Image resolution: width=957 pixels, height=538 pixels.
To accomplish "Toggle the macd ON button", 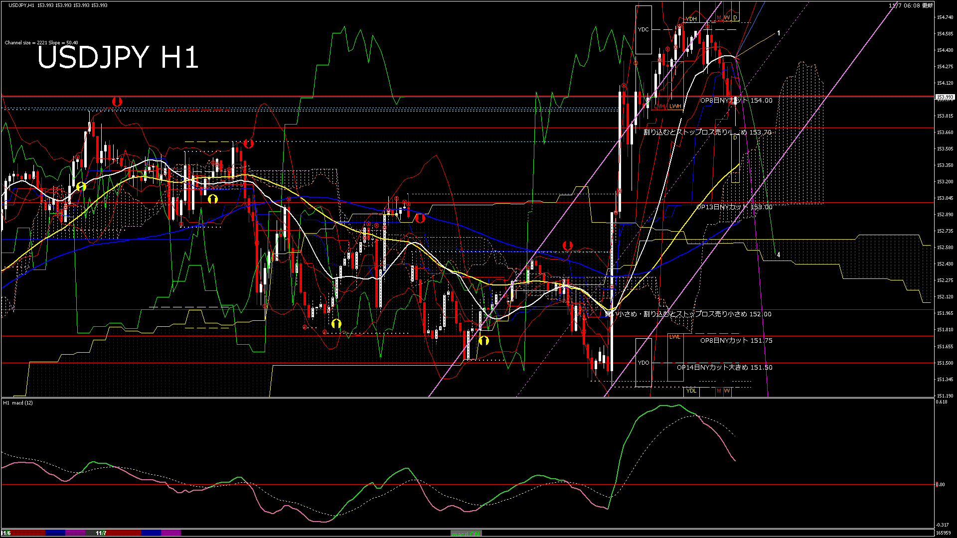I will tap(466, 534).
